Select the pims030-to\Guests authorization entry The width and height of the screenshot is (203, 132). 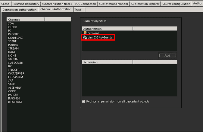pyautogui.click(x=100, y=38)
